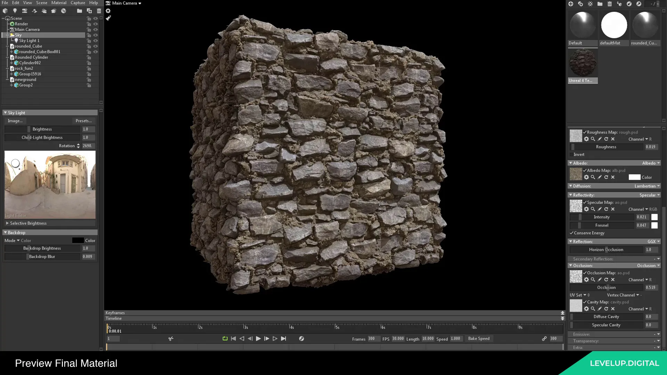
Task: Open Reflectivity Specular model dropdown
Action: tap(649, 195)
